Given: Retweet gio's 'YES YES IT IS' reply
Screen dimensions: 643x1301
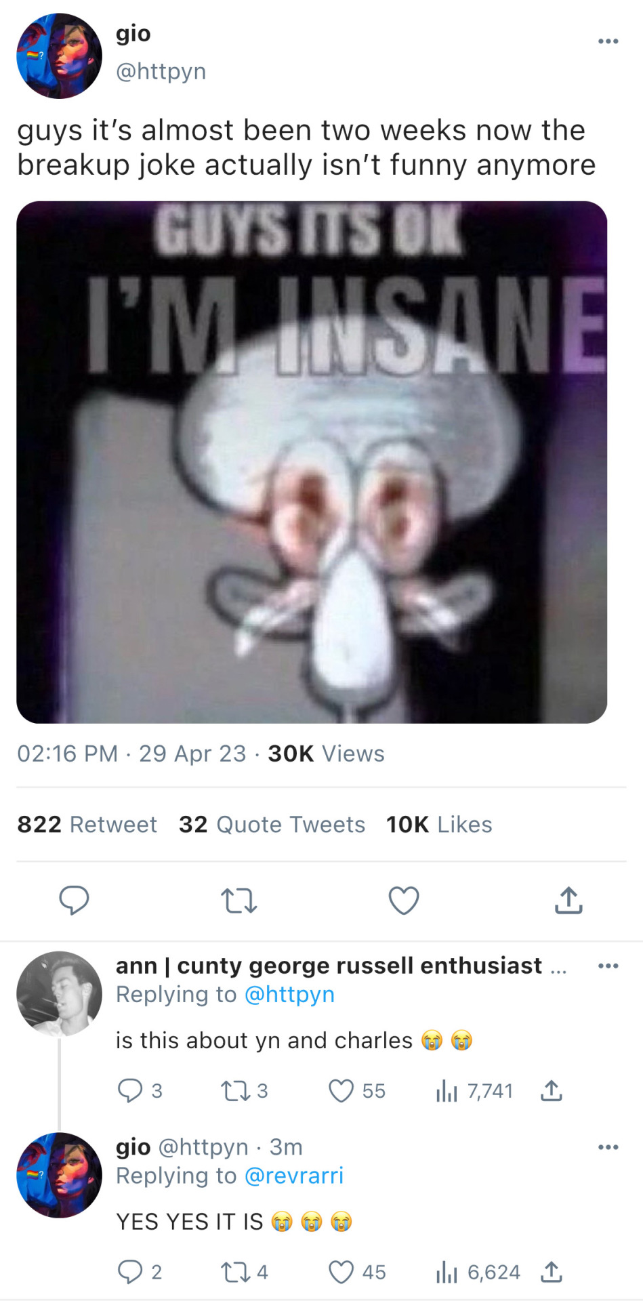Looking at the screenshot, I should coord(234,1272).
